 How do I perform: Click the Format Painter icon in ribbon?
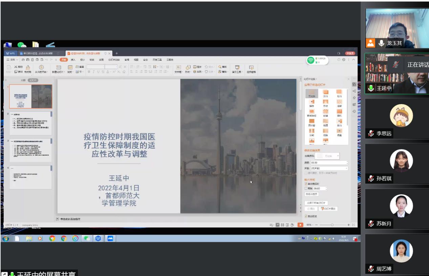[x=28, y=68]
